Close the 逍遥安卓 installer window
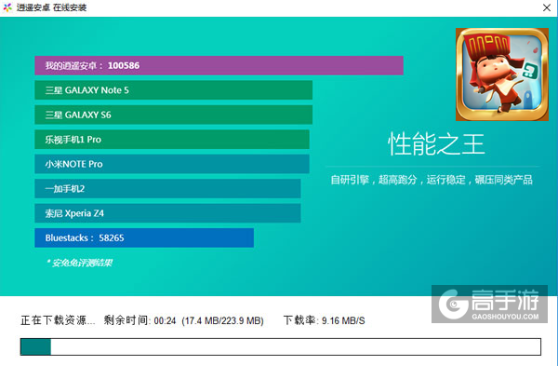 (x=547, y=7)
